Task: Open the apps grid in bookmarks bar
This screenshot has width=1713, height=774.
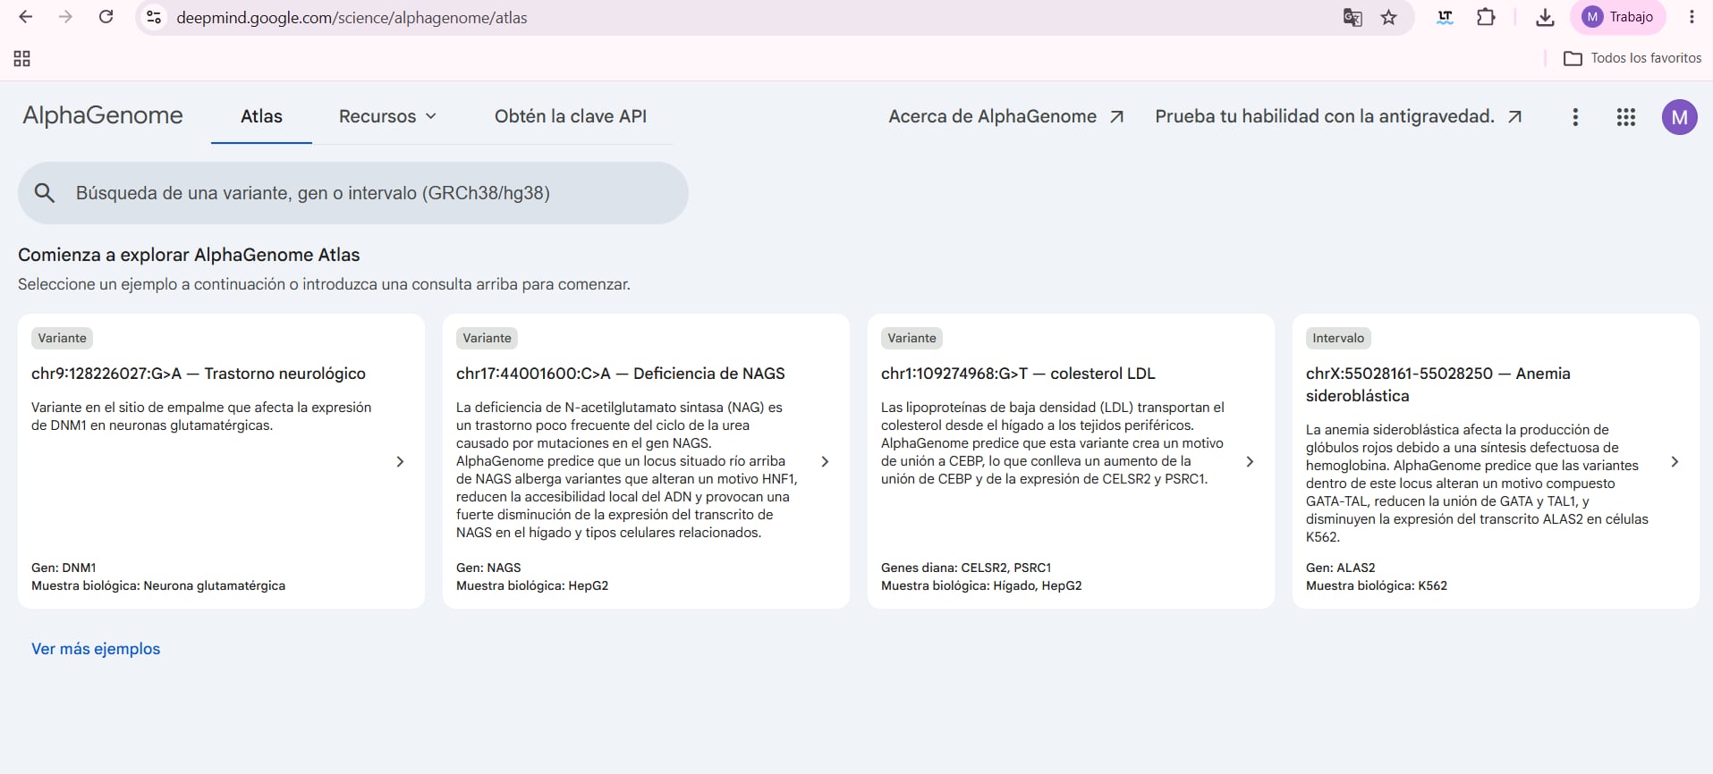Action: [22, 58]
